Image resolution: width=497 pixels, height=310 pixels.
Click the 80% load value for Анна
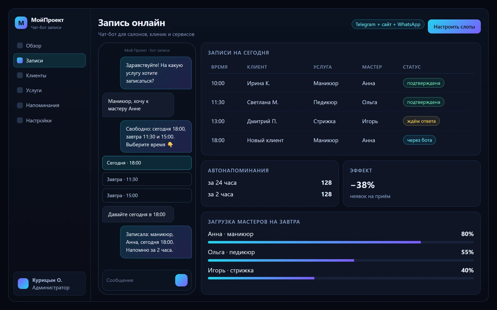tap(467, 234)
